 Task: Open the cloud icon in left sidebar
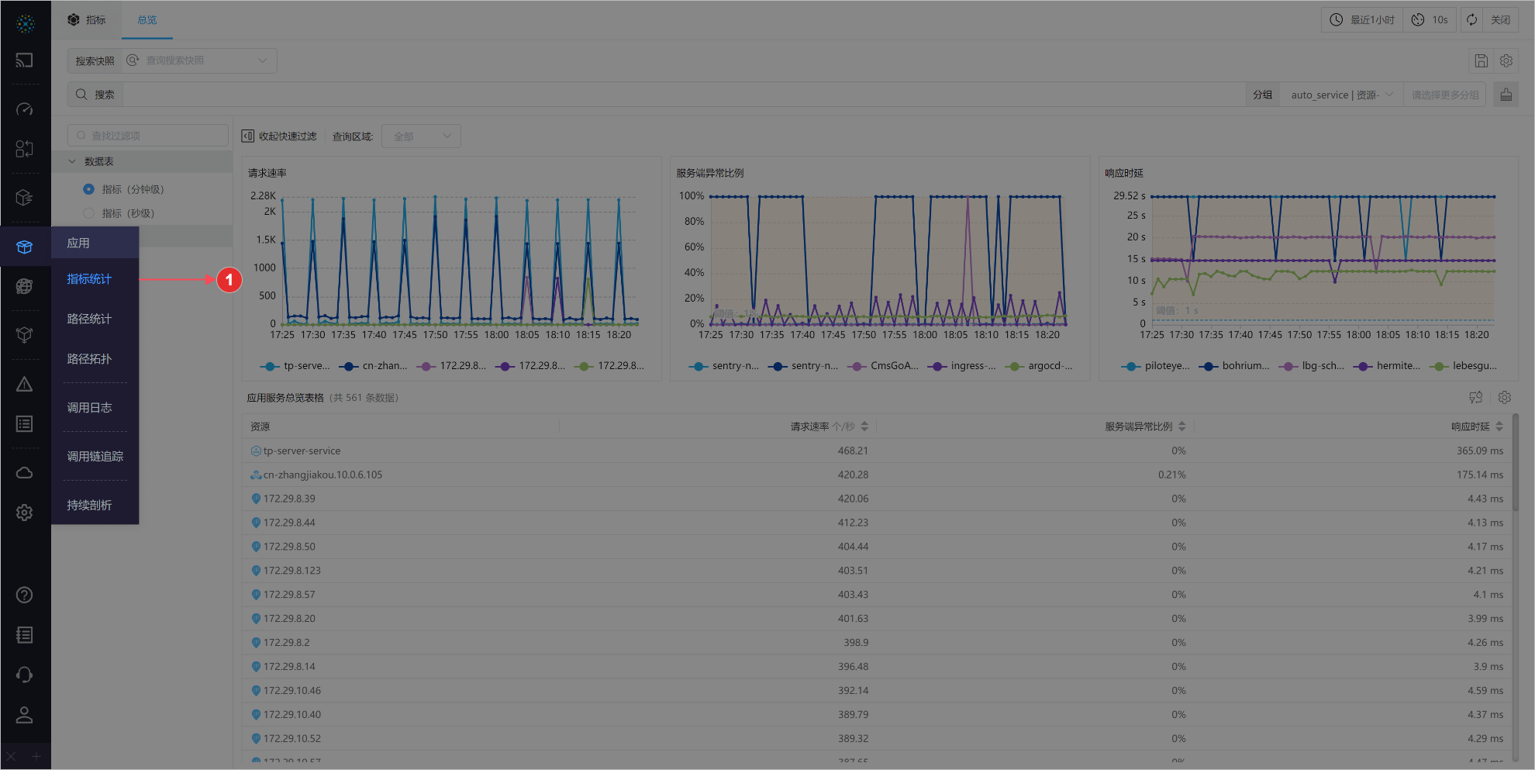tap(24, 472)
